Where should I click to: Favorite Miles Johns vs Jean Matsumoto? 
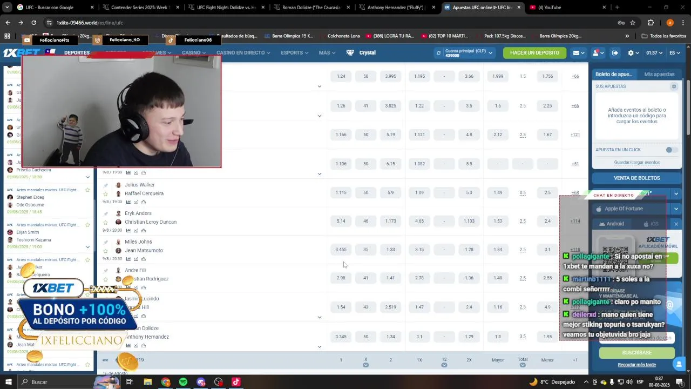tap(106, 251)
